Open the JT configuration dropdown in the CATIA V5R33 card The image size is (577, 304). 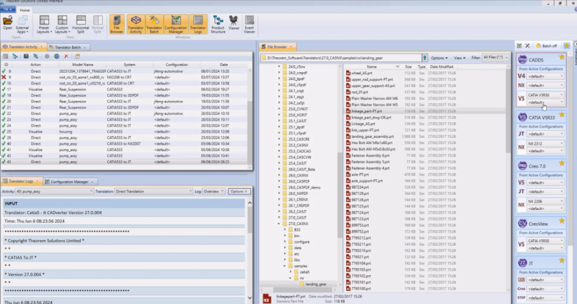pos(546,134)
